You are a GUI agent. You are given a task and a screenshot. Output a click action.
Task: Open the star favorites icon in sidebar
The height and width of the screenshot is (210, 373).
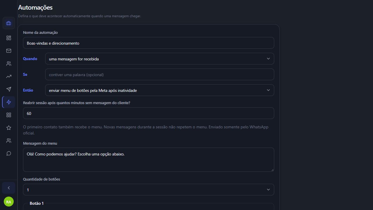tap(9, 128)
